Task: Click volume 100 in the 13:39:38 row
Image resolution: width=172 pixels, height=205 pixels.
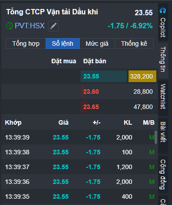Action: [127, 152]
